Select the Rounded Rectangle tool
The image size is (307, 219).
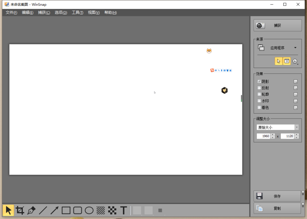pos(78,210)
